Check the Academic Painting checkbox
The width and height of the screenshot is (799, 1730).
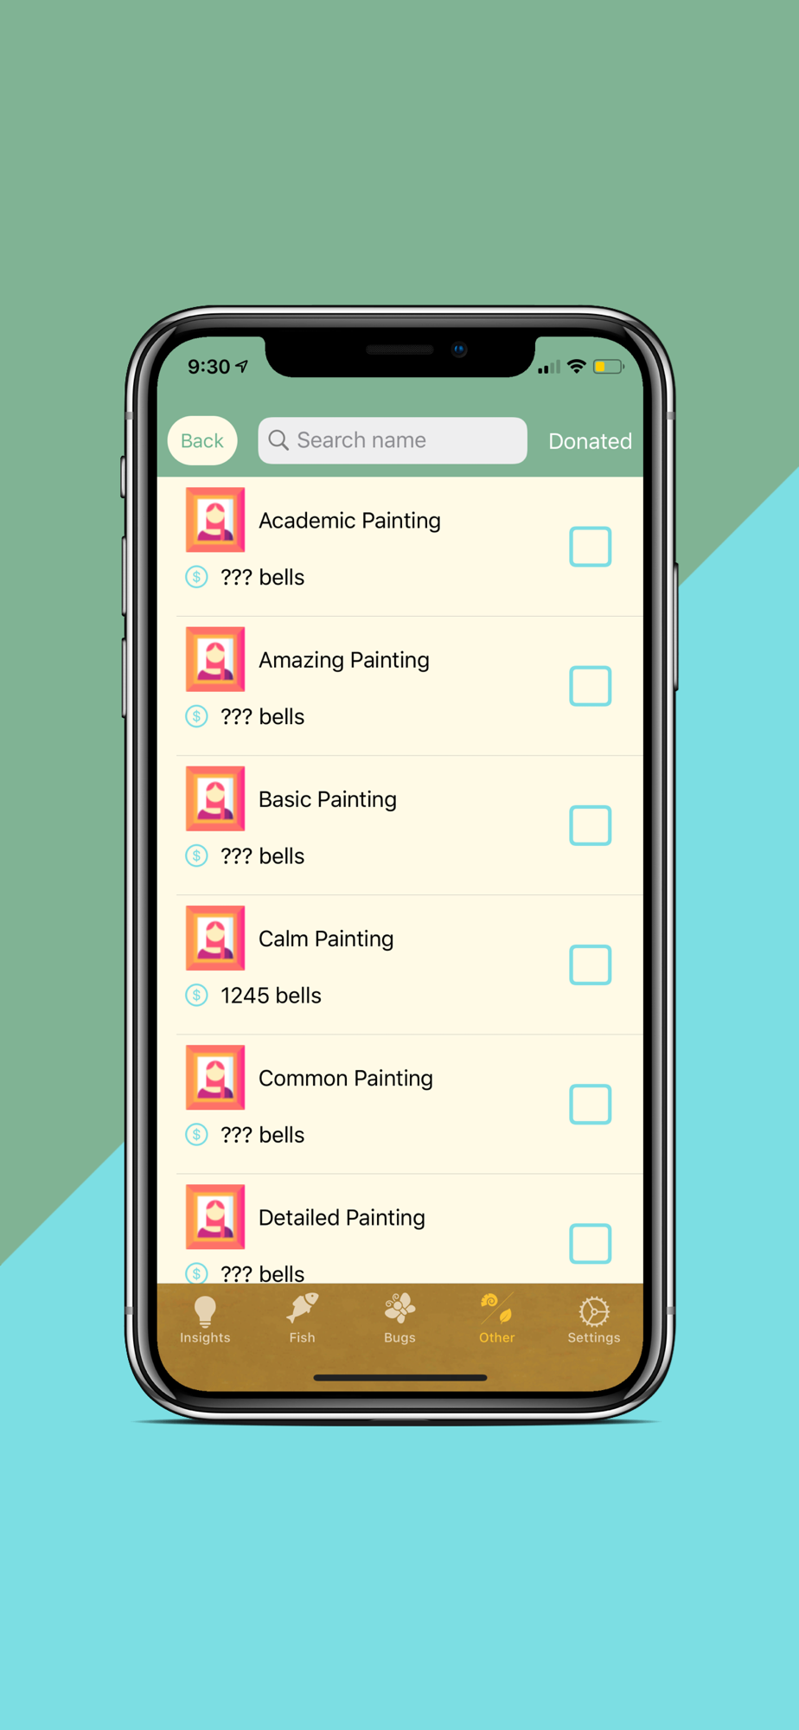click(x=591, y=547)
